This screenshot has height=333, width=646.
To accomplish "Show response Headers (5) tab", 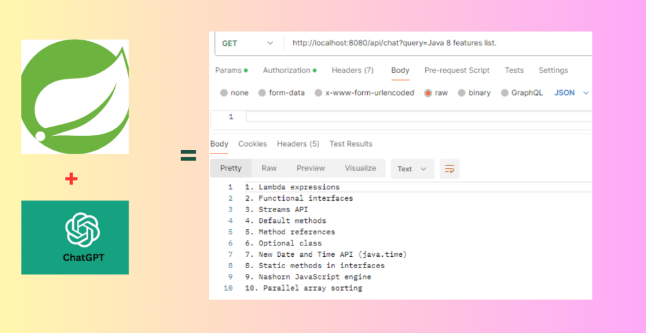I will click(298, 144).
